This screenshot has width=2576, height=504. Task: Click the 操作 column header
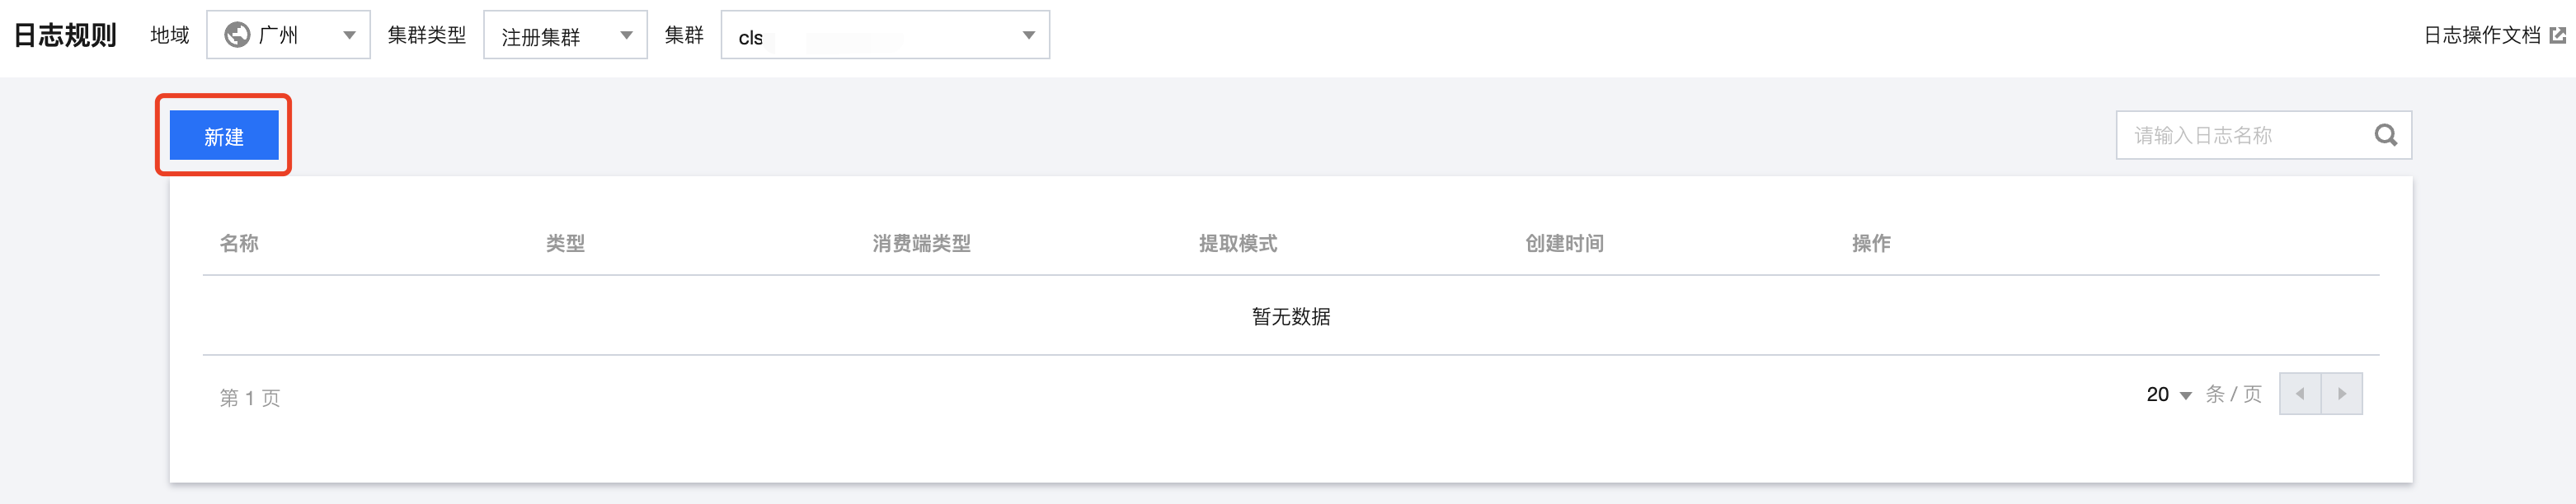point(1871,242)
